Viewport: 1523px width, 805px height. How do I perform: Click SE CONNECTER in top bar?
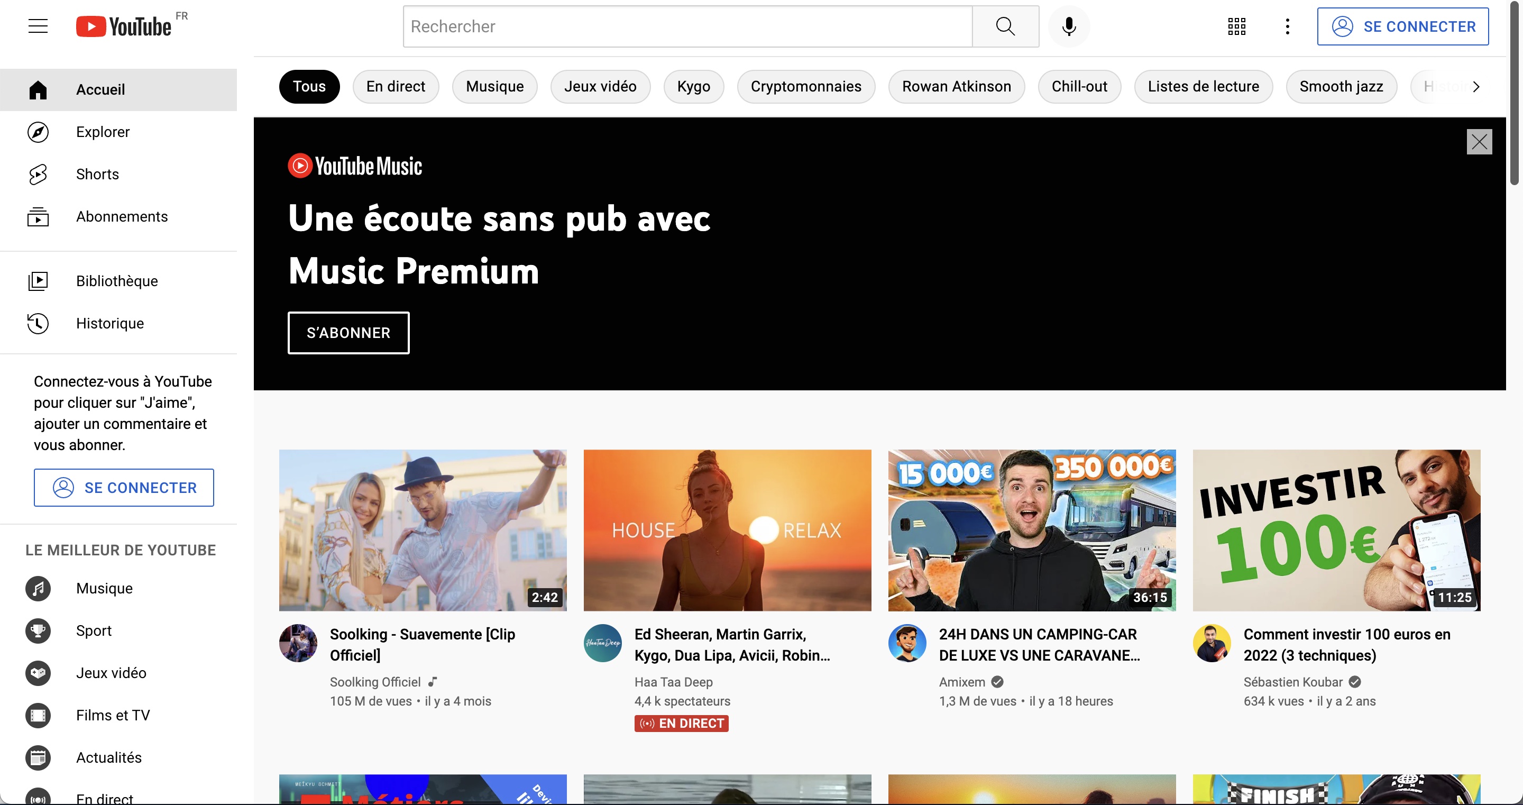point(1402,26)
